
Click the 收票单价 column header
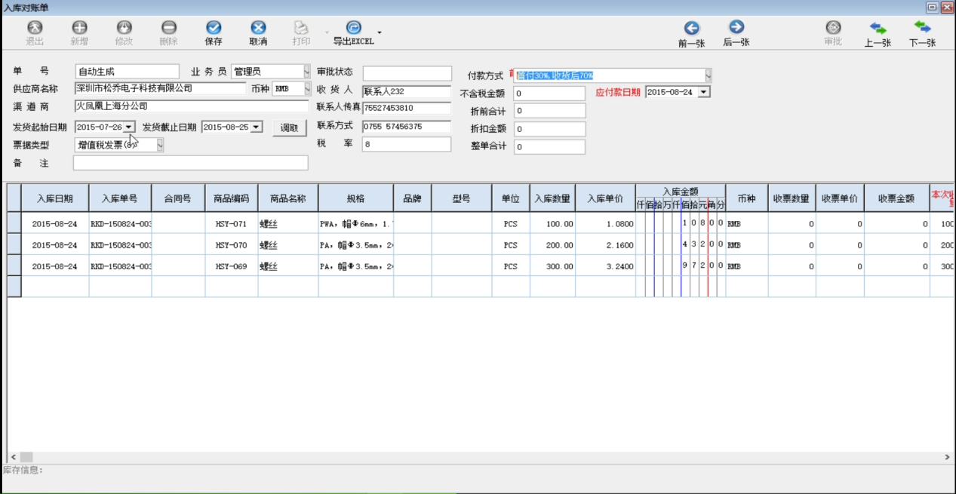point(841,199)
